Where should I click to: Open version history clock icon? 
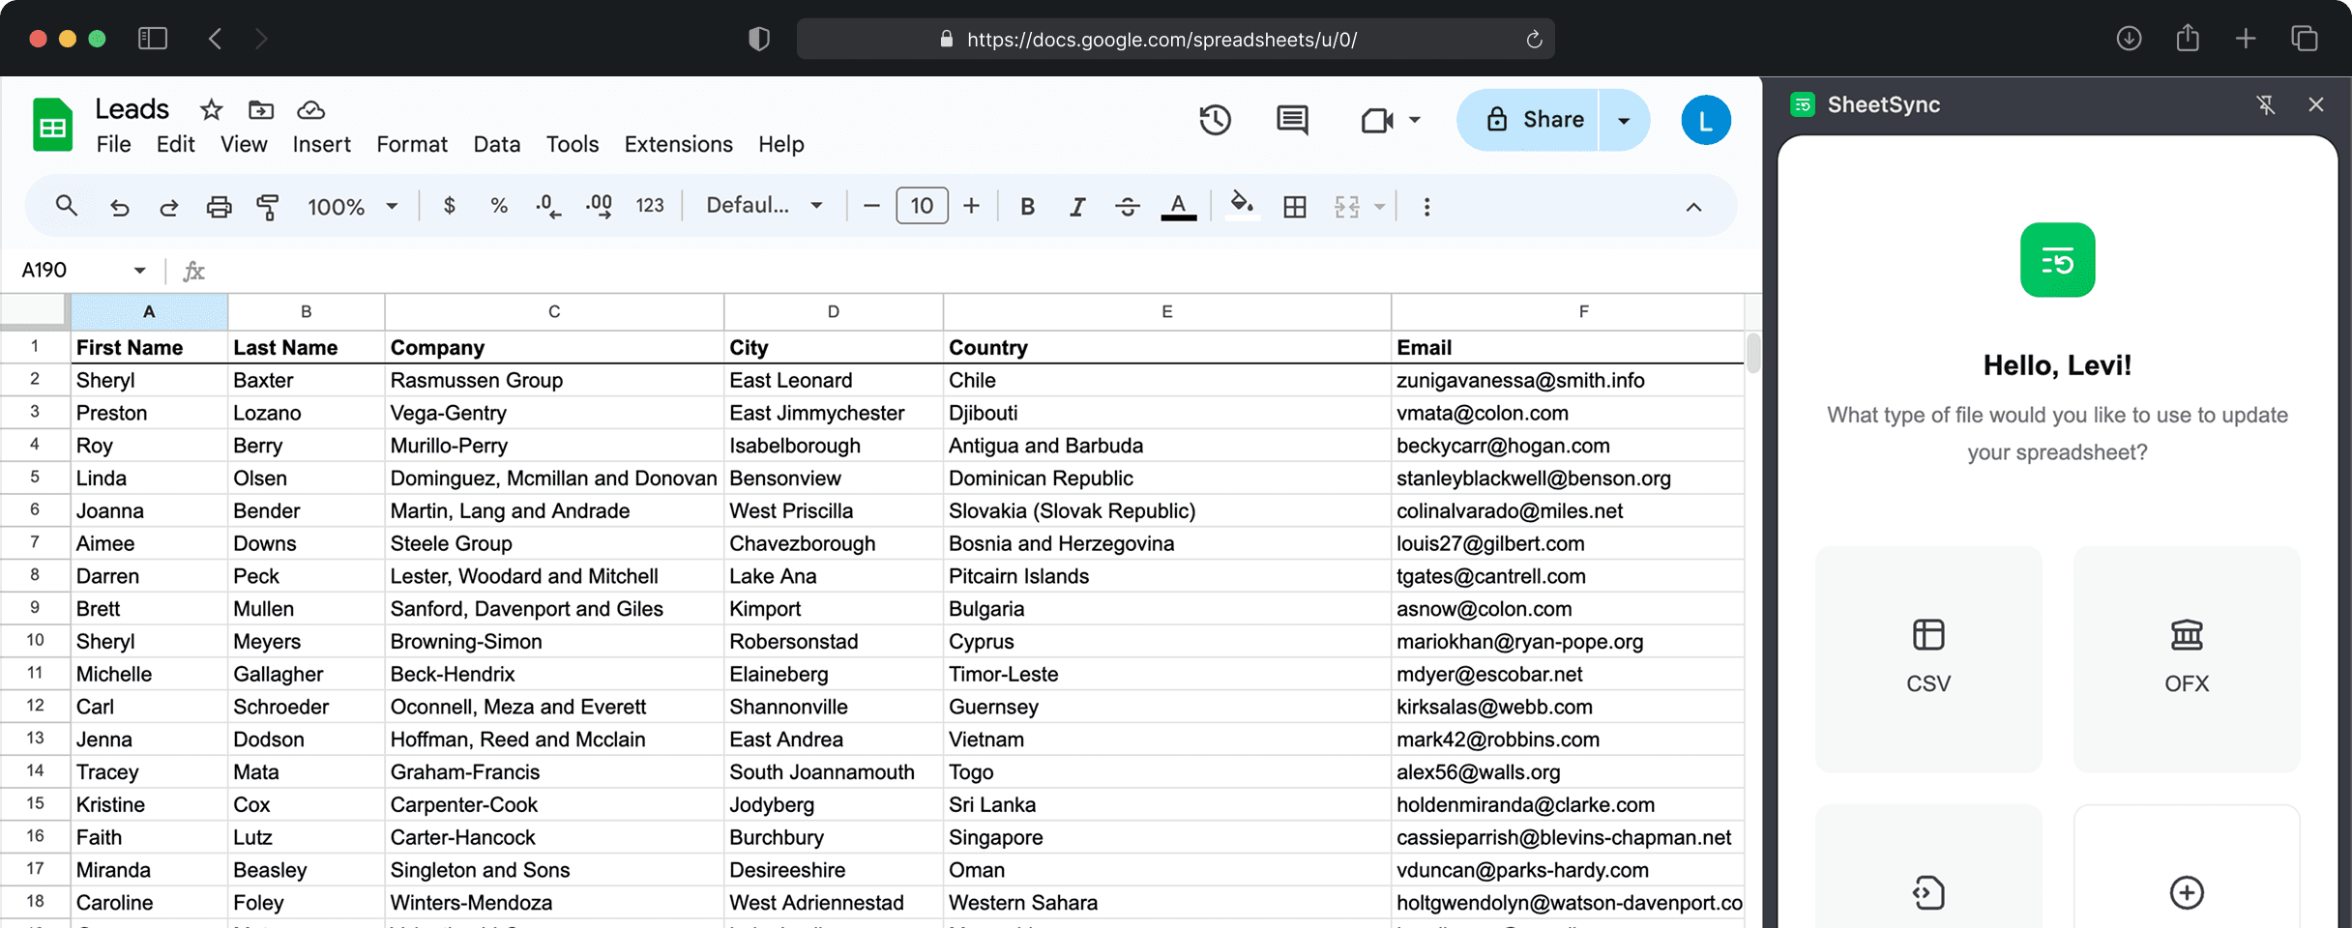point(1215,120)
